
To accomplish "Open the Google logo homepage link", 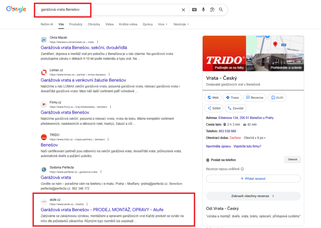I will click(x=16, y=9).
